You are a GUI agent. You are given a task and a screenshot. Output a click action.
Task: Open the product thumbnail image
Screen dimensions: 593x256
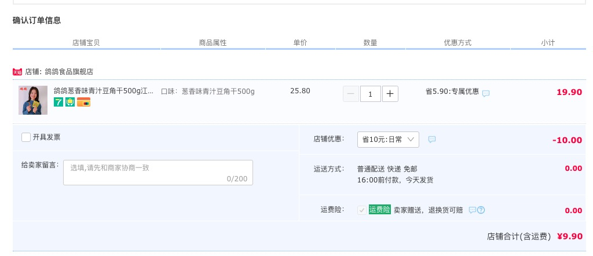(33, 100)
